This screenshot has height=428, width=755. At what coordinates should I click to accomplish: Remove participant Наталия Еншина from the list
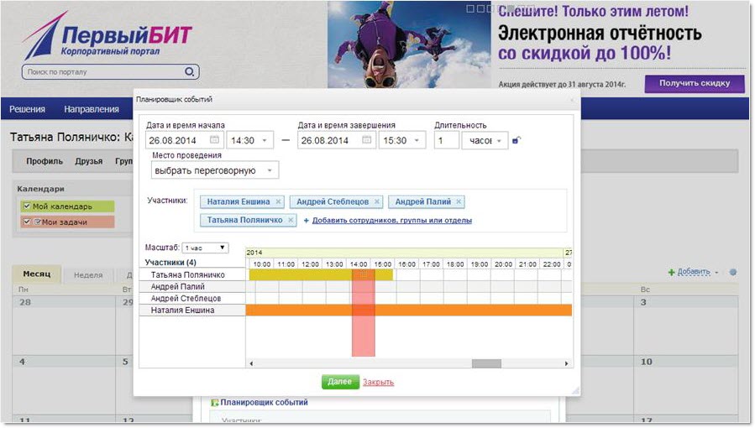[x=278, y=201]
